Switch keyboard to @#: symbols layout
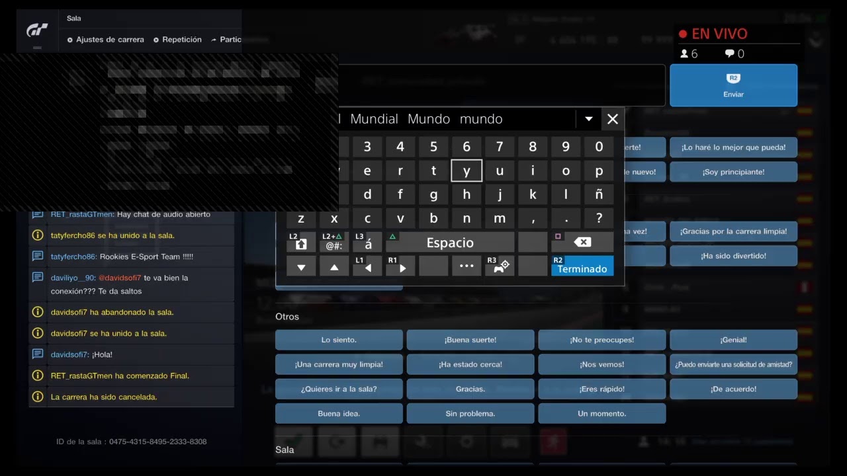Image resolution: width=847 pixels, height=476 pixels. (x=334, y=242)
